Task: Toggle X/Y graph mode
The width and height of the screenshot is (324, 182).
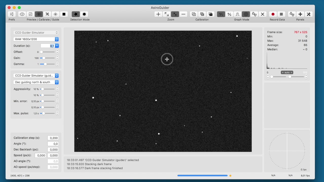Action: pos(221,14)
